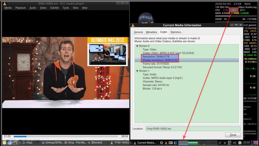
Task: Click the network plug tray icon
Action: [220, 143]
